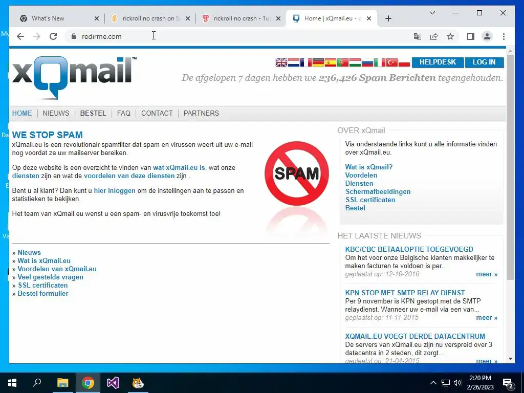
Task: Follow the 'hier inloggen' link
Action: coord(115,191)
